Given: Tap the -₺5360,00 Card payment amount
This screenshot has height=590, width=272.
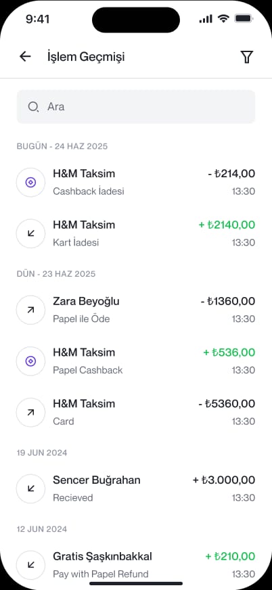Looking at the screenshot, I should pos(227,404).
